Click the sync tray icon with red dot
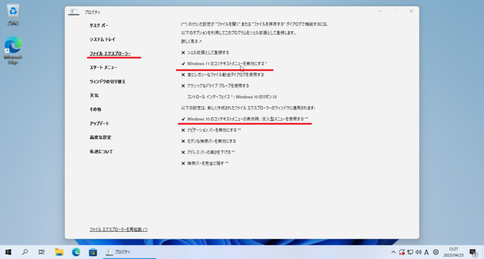 (402, 252)
